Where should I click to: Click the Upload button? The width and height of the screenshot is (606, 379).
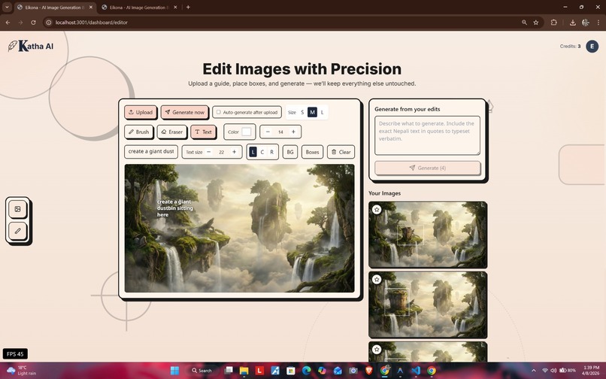point(141,112)
